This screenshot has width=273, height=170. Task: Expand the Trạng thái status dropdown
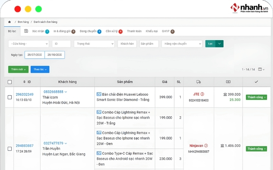94,44
